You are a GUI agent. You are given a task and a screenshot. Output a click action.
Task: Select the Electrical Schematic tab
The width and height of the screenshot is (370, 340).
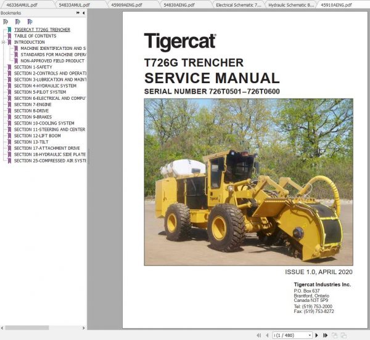(239, 5)
